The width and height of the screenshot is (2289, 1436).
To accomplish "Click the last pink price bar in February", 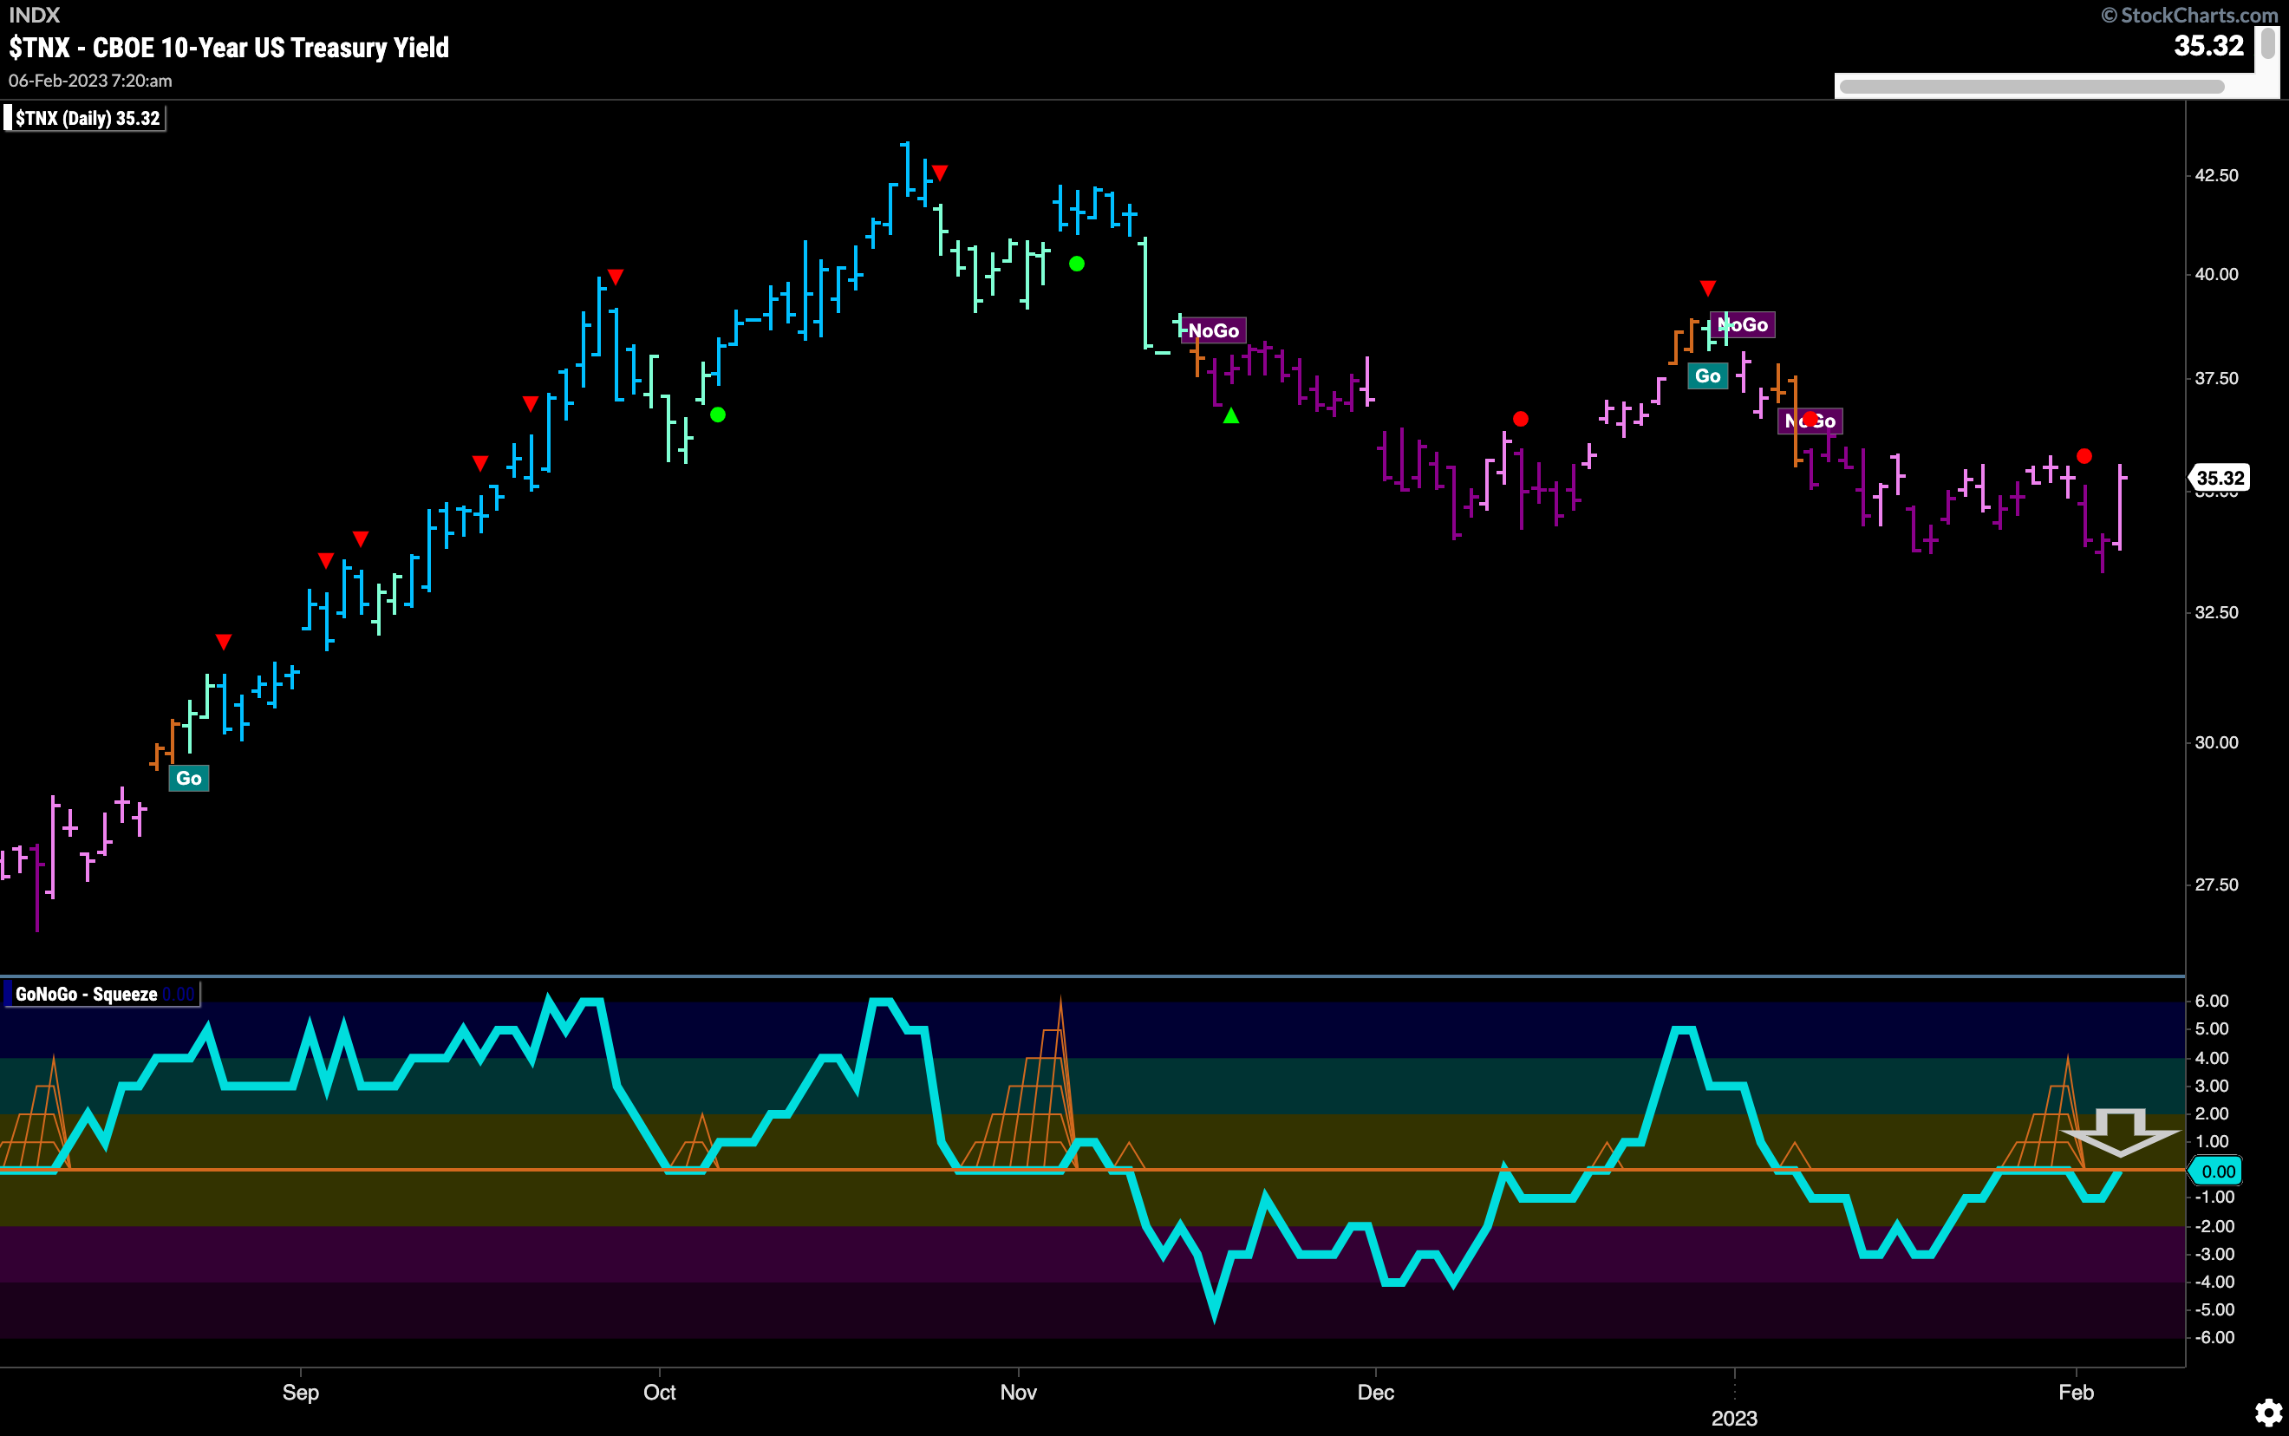I will (2120, 506).
